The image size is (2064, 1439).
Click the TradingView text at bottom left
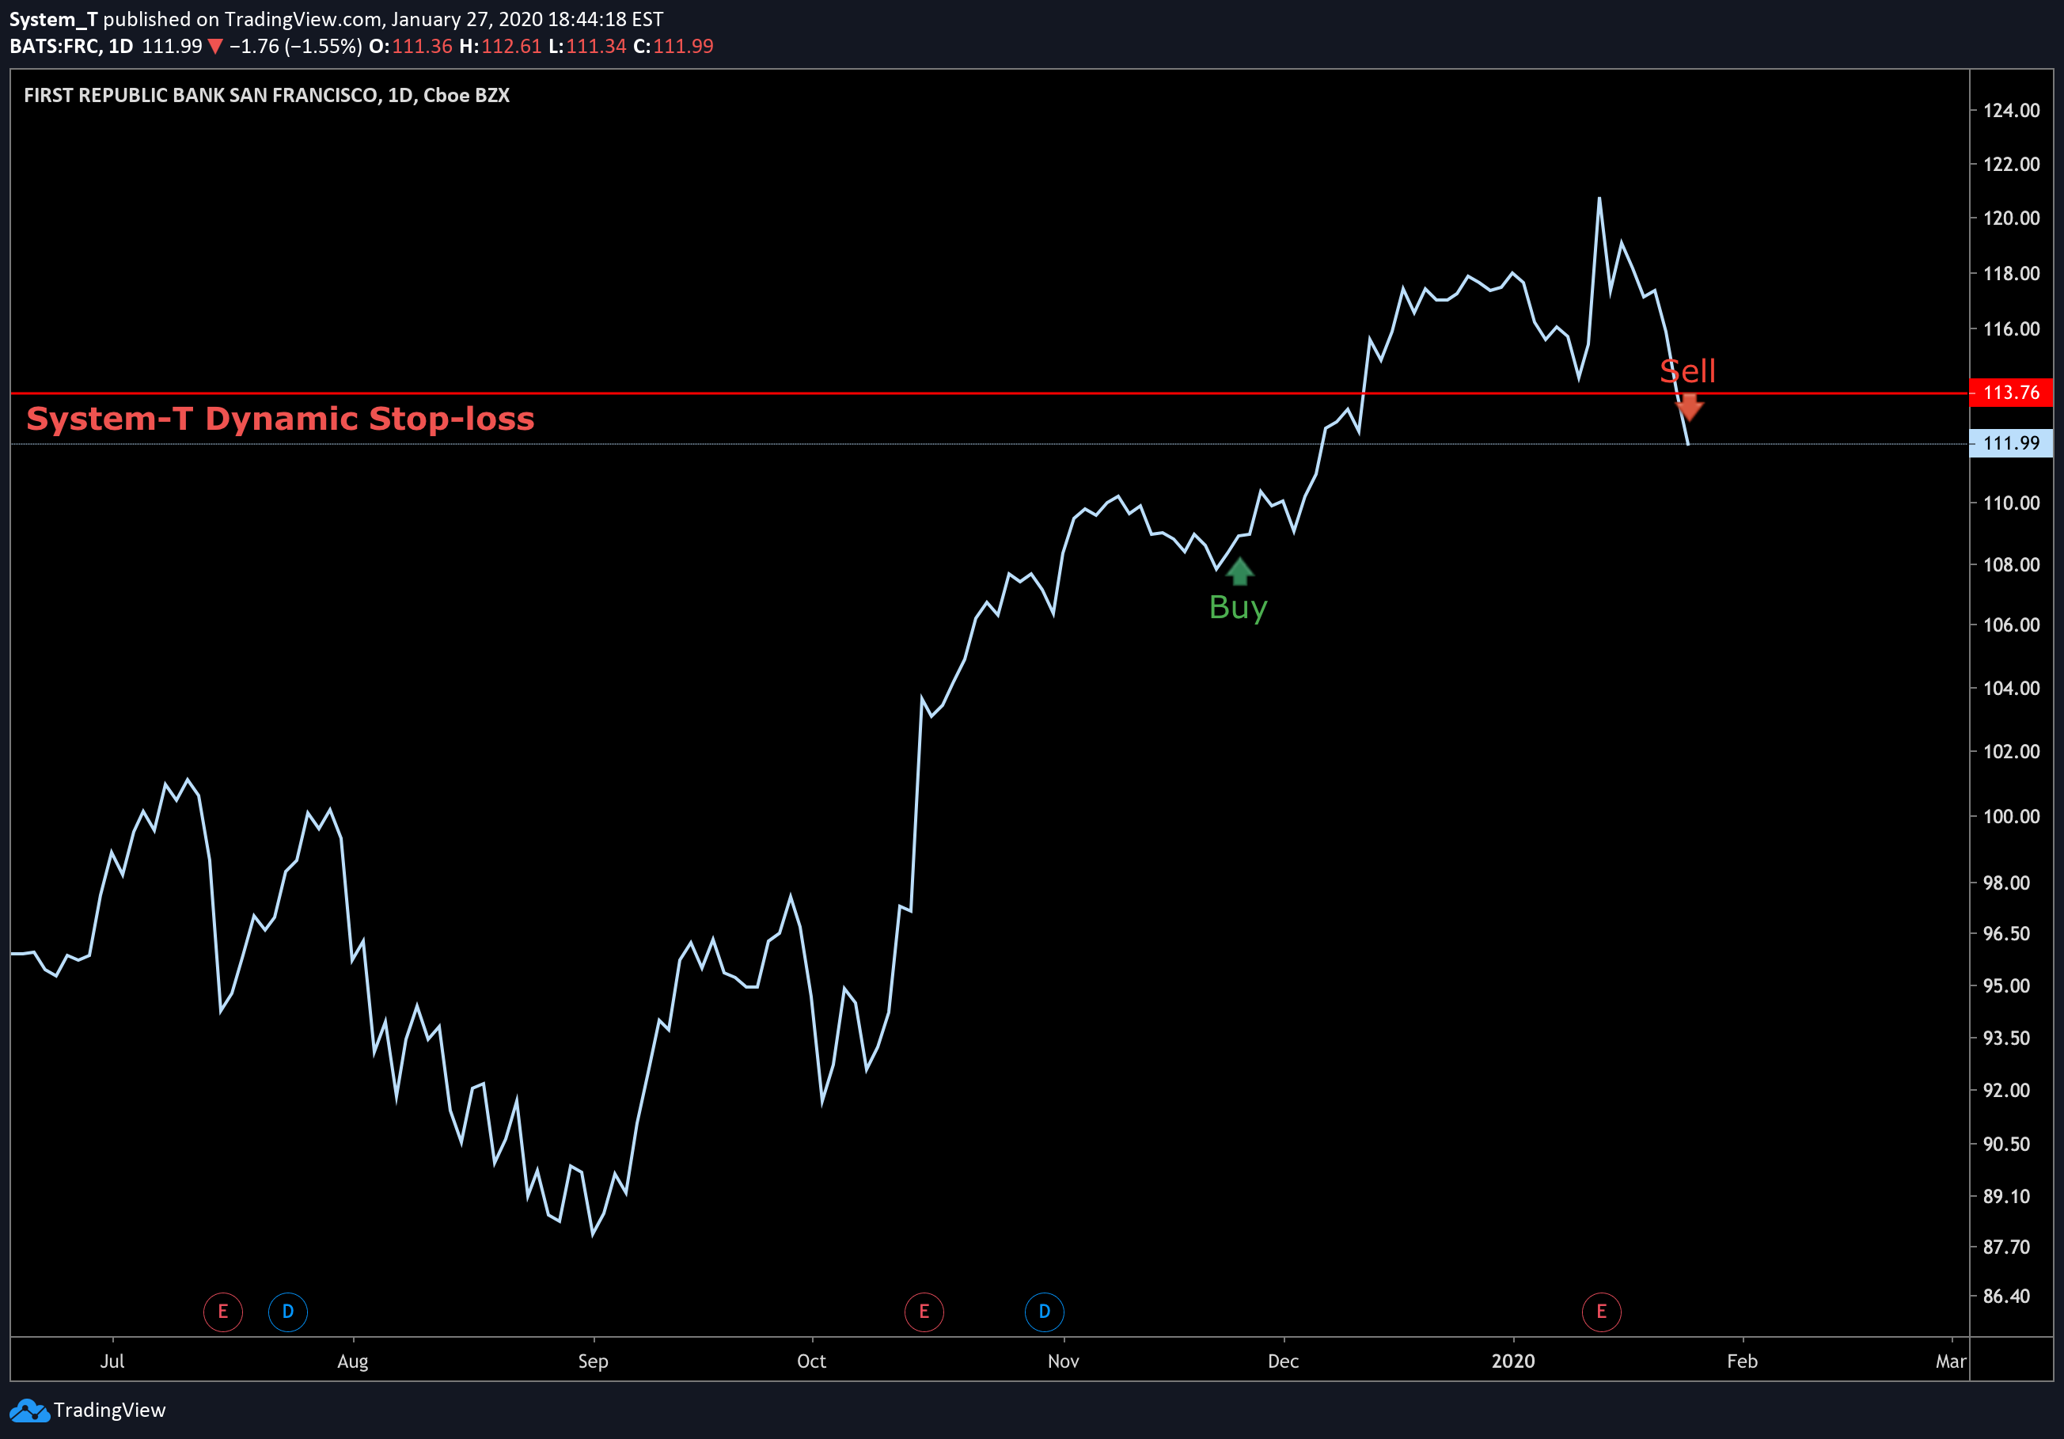[x=110, y=1411]
